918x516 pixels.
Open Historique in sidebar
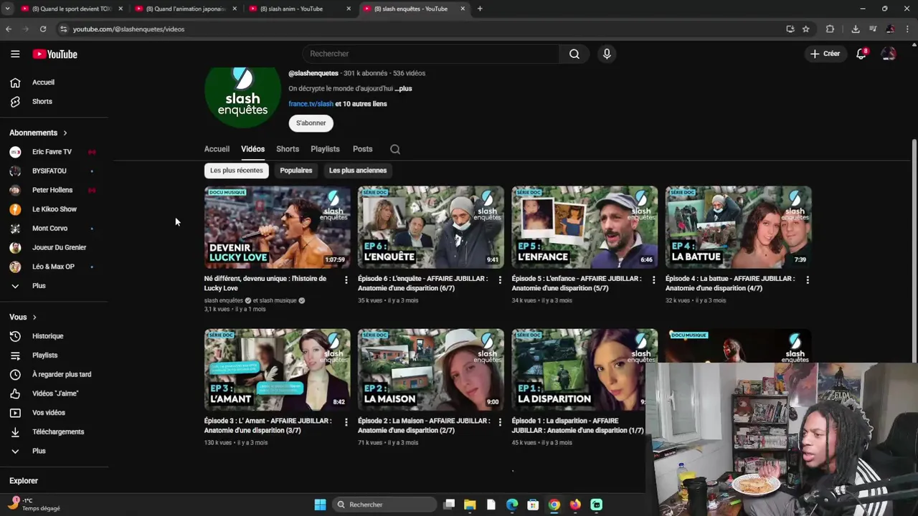pos(47,336)
